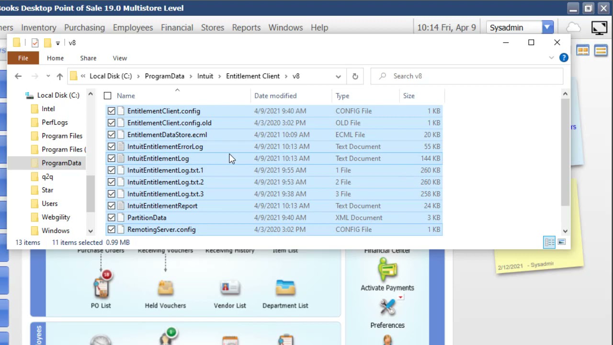Go up one folder level
The height and width of the screenshot is (345, 613).
[59, 76]
